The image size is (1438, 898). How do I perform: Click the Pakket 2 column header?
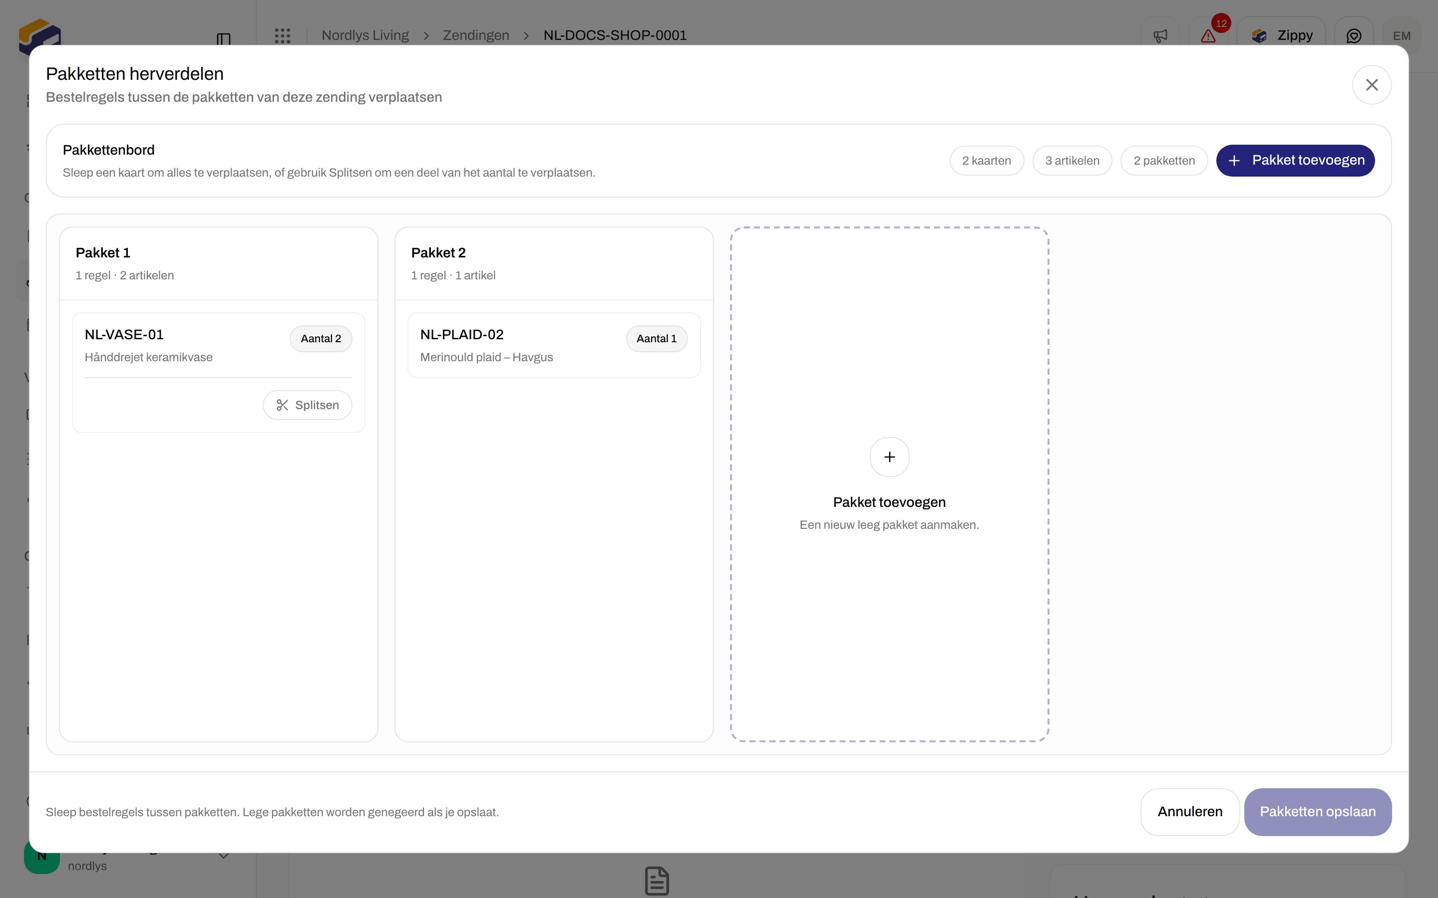(554, 263)
